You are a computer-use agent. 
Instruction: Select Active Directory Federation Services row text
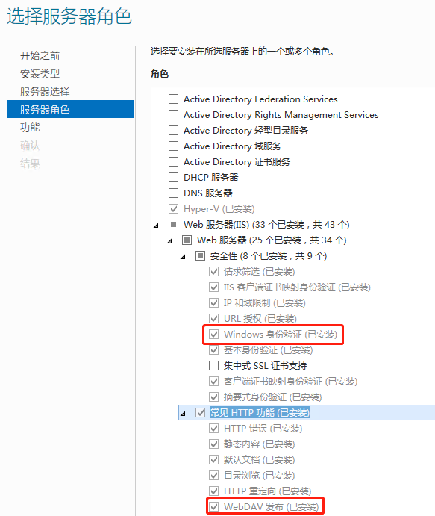(260, 99)
